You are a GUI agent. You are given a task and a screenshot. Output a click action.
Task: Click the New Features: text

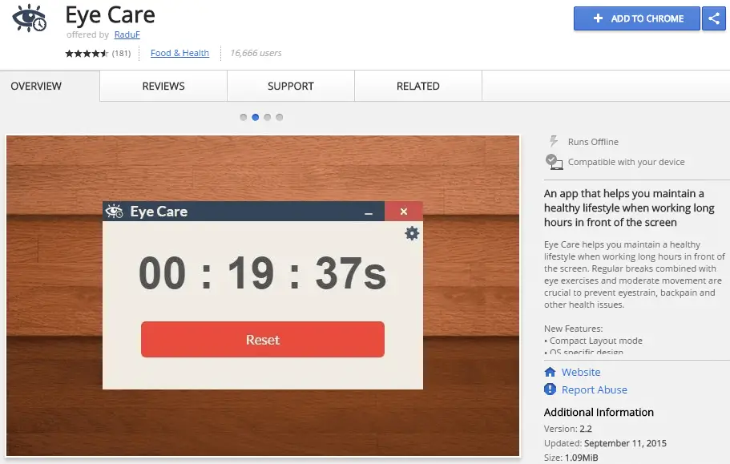pos(573,329)
